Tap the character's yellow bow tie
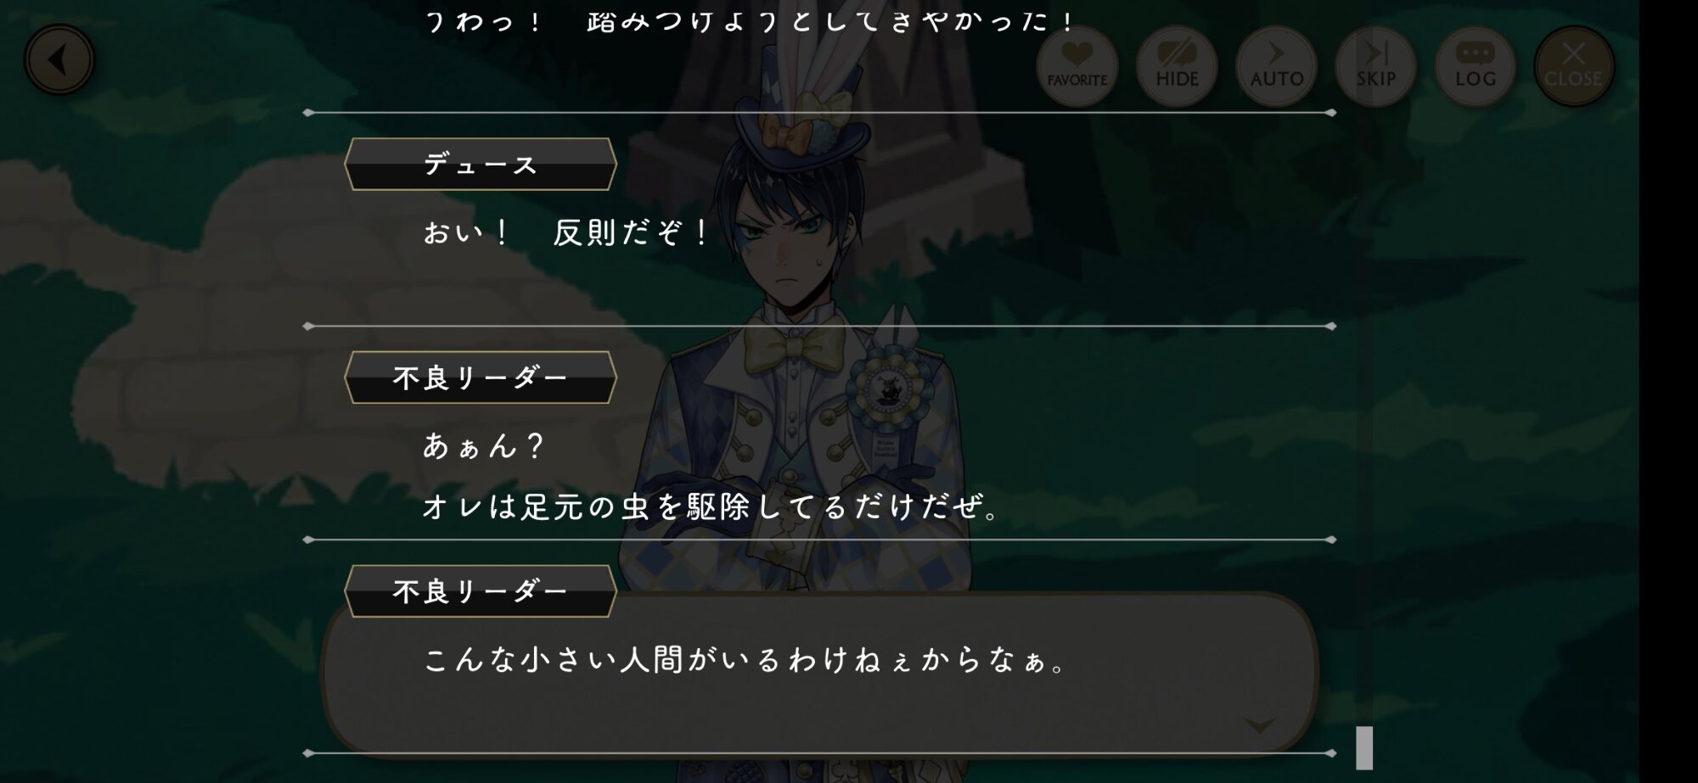 794,346
